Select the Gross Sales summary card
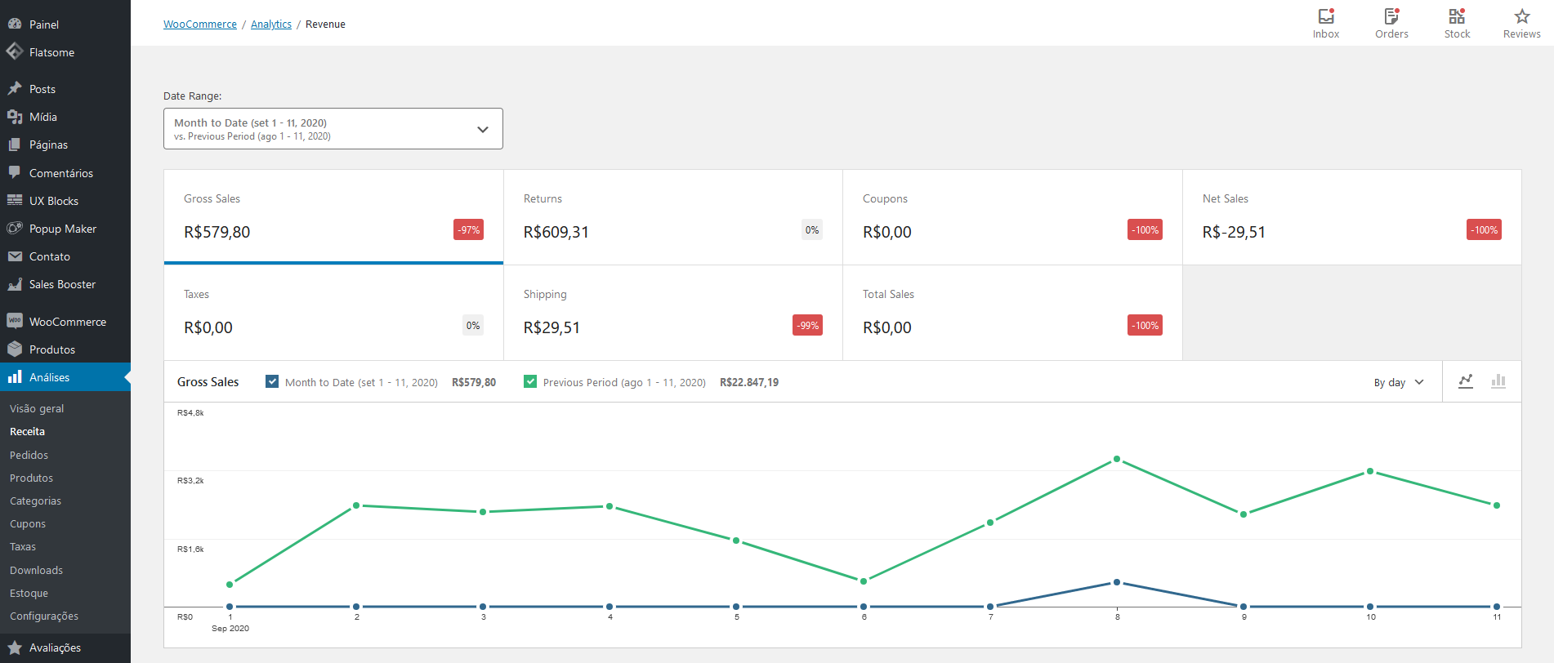 pos(333,217)
